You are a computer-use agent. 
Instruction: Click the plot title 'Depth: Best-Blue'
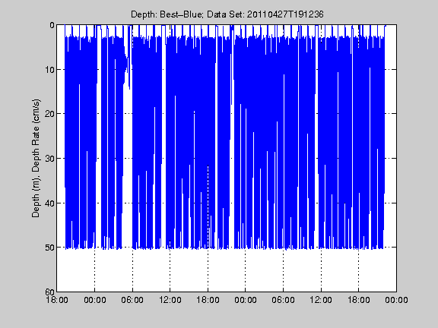[x=167, y=14]
